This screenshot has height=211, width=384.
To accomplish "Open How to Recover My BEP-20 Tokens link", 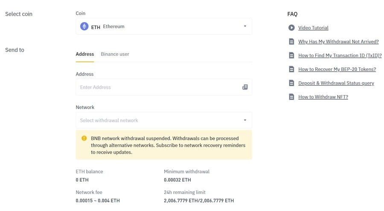I will (x=337, y=69).
